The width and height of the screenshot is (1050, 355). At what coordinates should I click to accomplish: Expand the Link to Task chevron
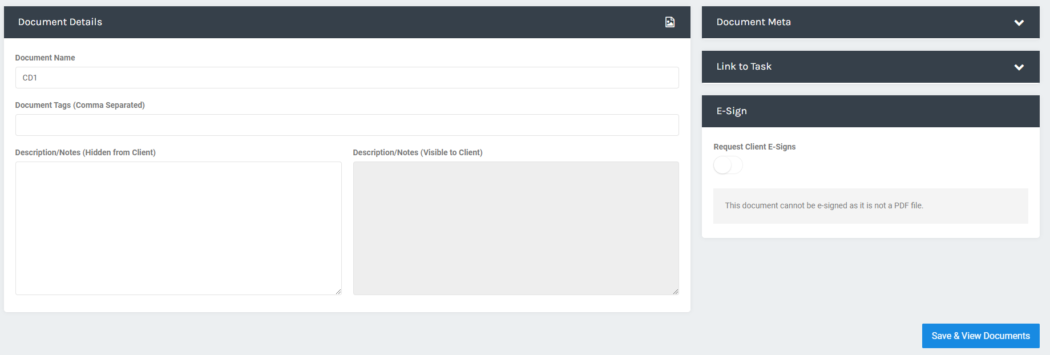coord(1019,67)
